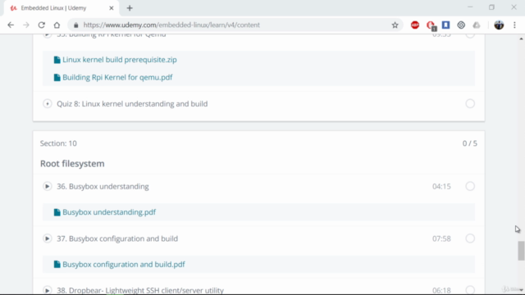Image resolution: width=525 pixels, height=295 pixels.
Task: Download Linux kernel build prerequisite.zip
Action: click(120, 60)
